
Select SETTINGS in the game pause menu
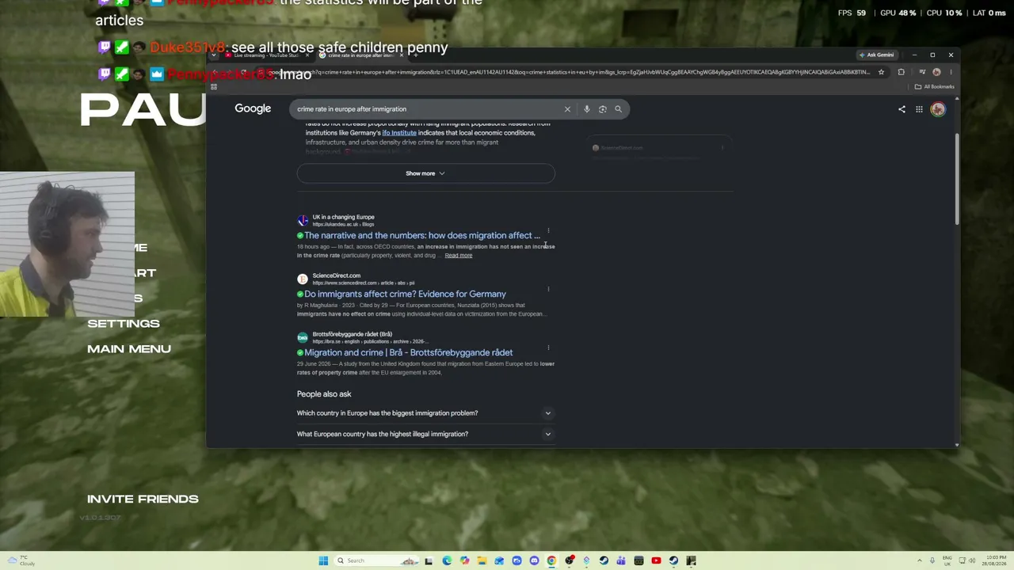click(124, 323)
